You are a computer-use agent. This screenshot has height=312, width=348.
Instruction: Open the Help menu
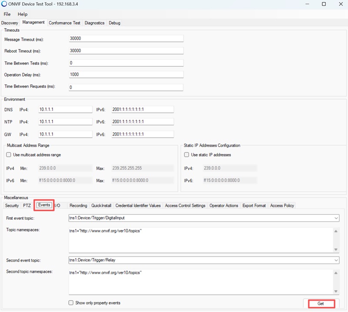(22, 14)
